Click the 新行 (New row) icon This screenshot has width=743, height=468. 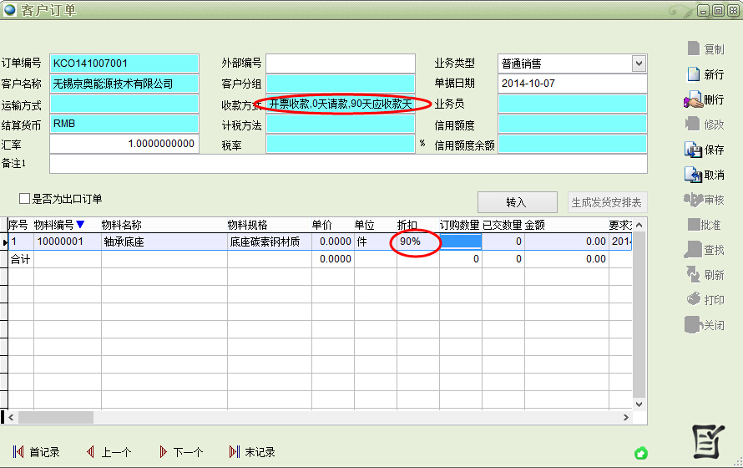pyautogui.click(x=693, y=74)
